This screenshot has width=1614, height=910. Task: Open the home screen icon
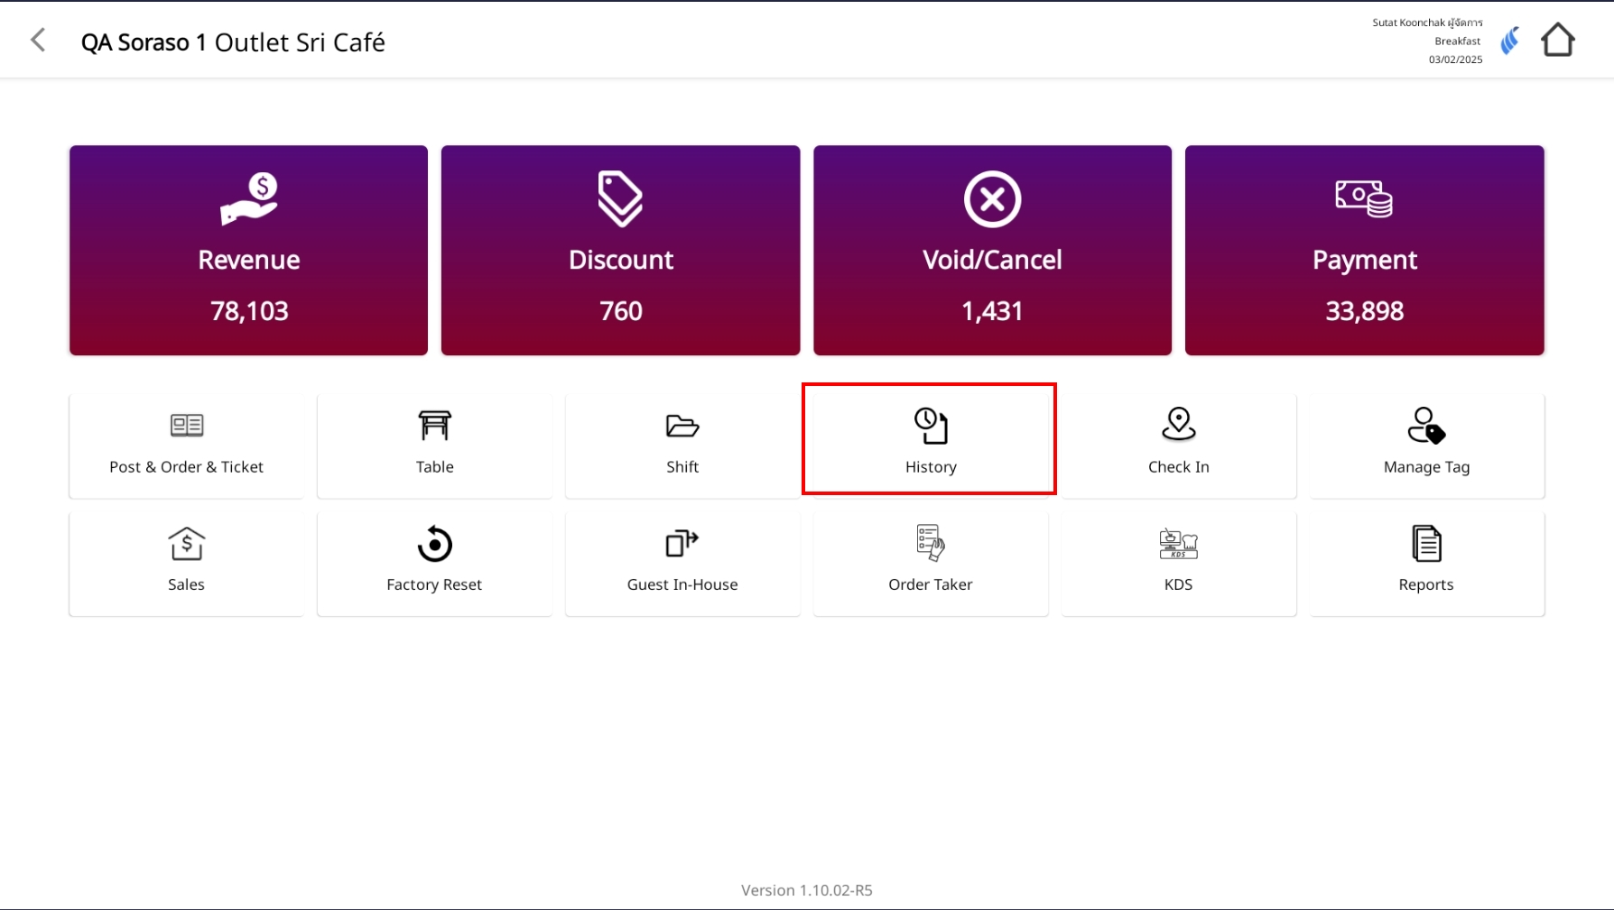pyautogui.click(x=1557, y=41)
